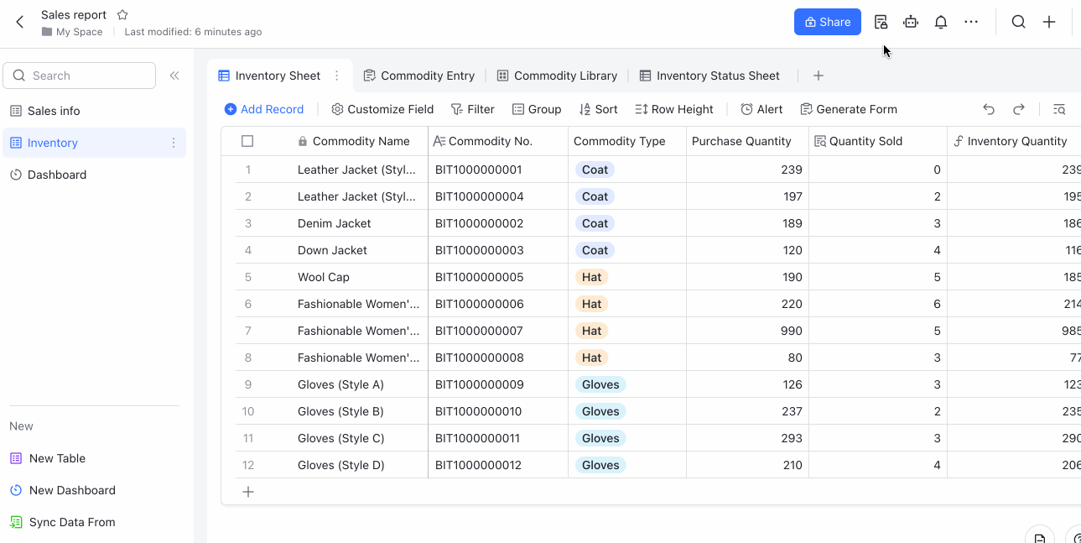Open more actions with the ellipsis menu
Screen dimensions: 1081x543
click(x=971, y=22)
